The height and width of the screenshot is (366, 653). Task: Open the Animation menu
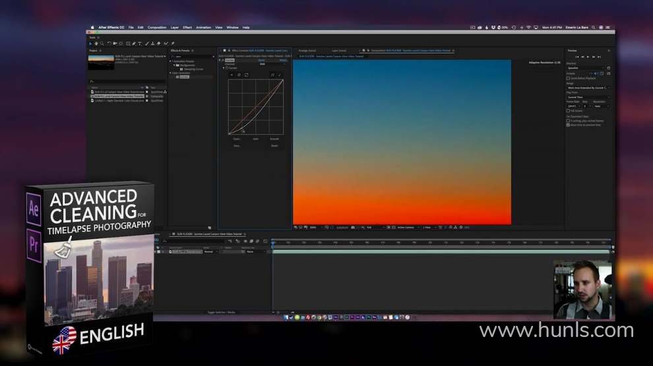[203, 28]
